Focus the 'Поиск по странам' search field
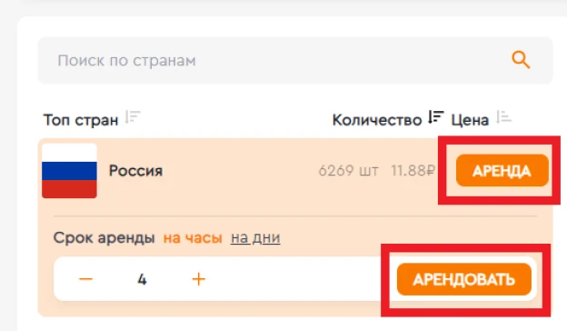 click(295, 60)
